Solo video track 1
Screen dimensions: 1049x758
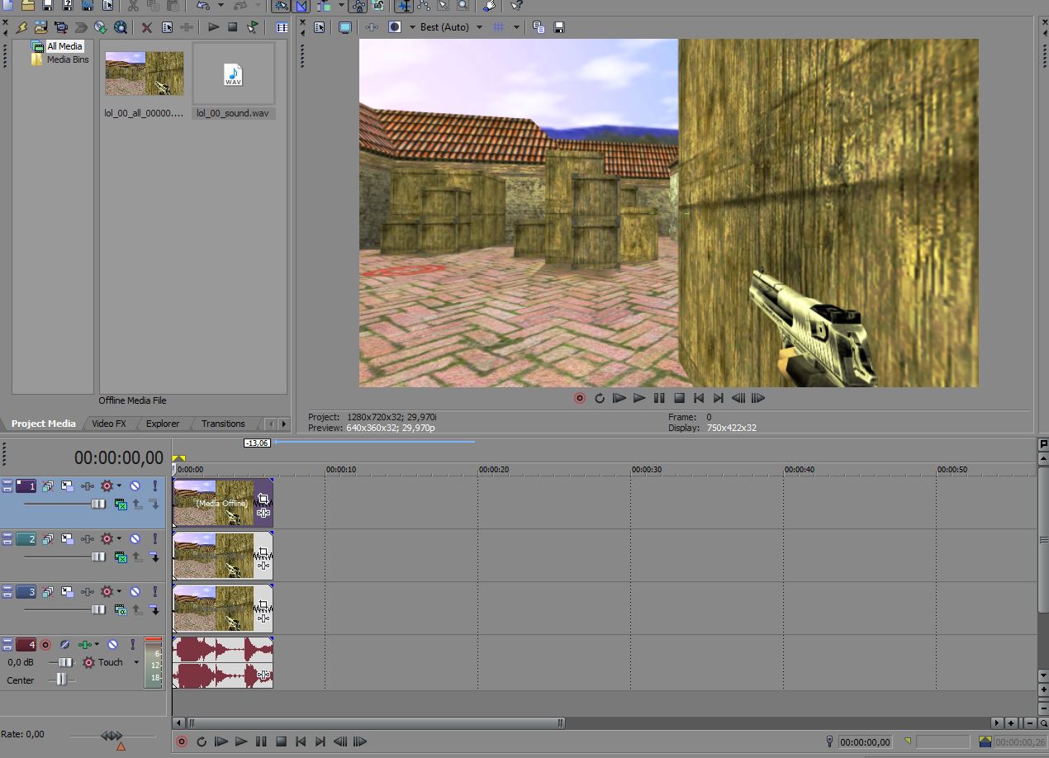154,486
